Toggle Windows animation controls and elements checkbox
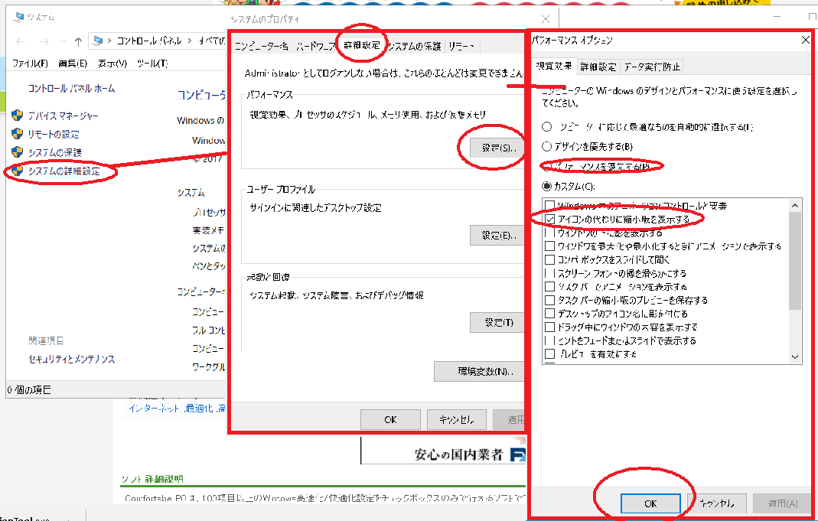The width and height of the screenshot is (818, 521). click(x=549, y=205)
